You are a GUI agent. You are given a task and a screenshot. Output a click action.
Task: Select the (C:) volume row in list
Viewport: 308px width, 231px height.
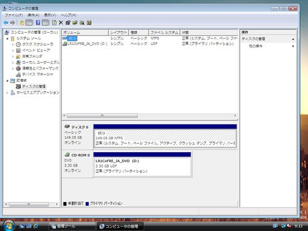point(150,38)
